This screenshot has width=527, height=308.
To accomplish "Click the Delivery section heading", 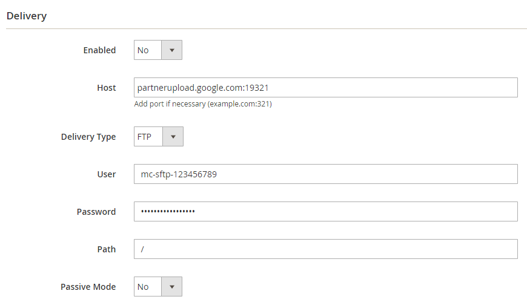I will click(27, 16).
